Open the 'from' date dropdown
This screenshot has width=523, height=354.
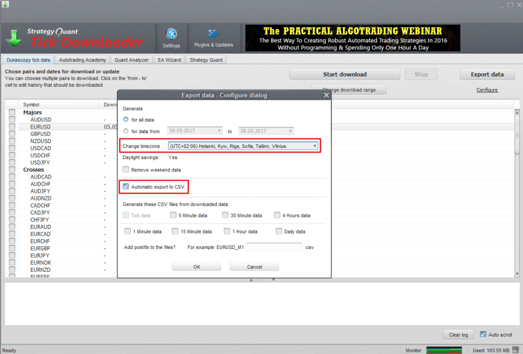[195, 131]
